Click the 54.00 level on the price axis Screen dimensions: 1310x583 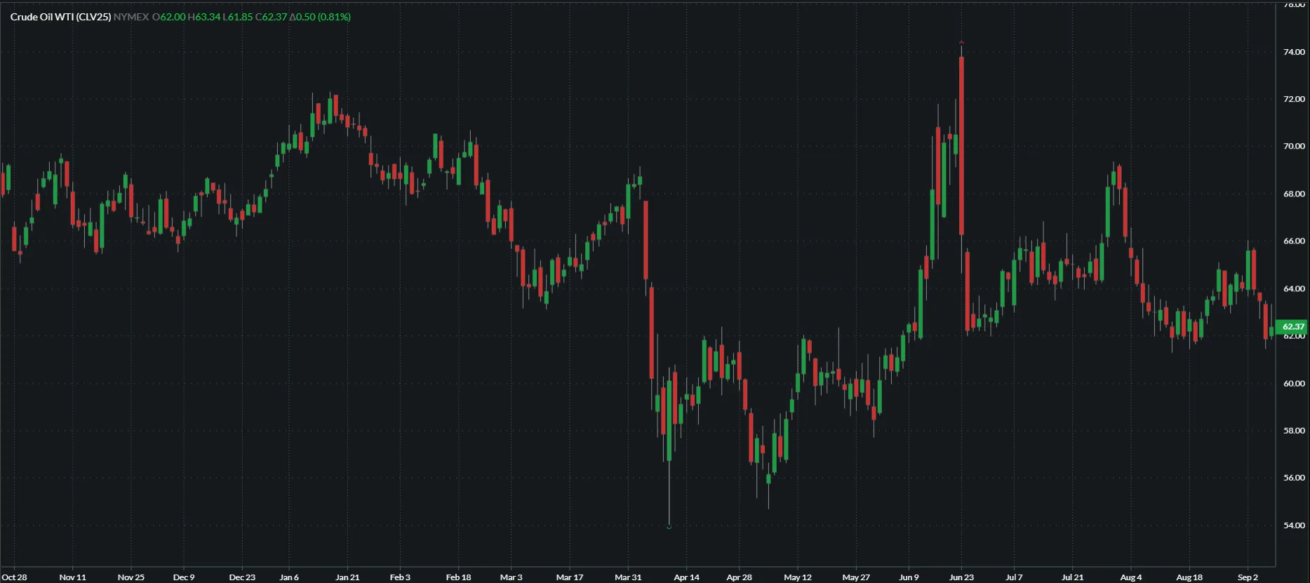pos(1294,525)
